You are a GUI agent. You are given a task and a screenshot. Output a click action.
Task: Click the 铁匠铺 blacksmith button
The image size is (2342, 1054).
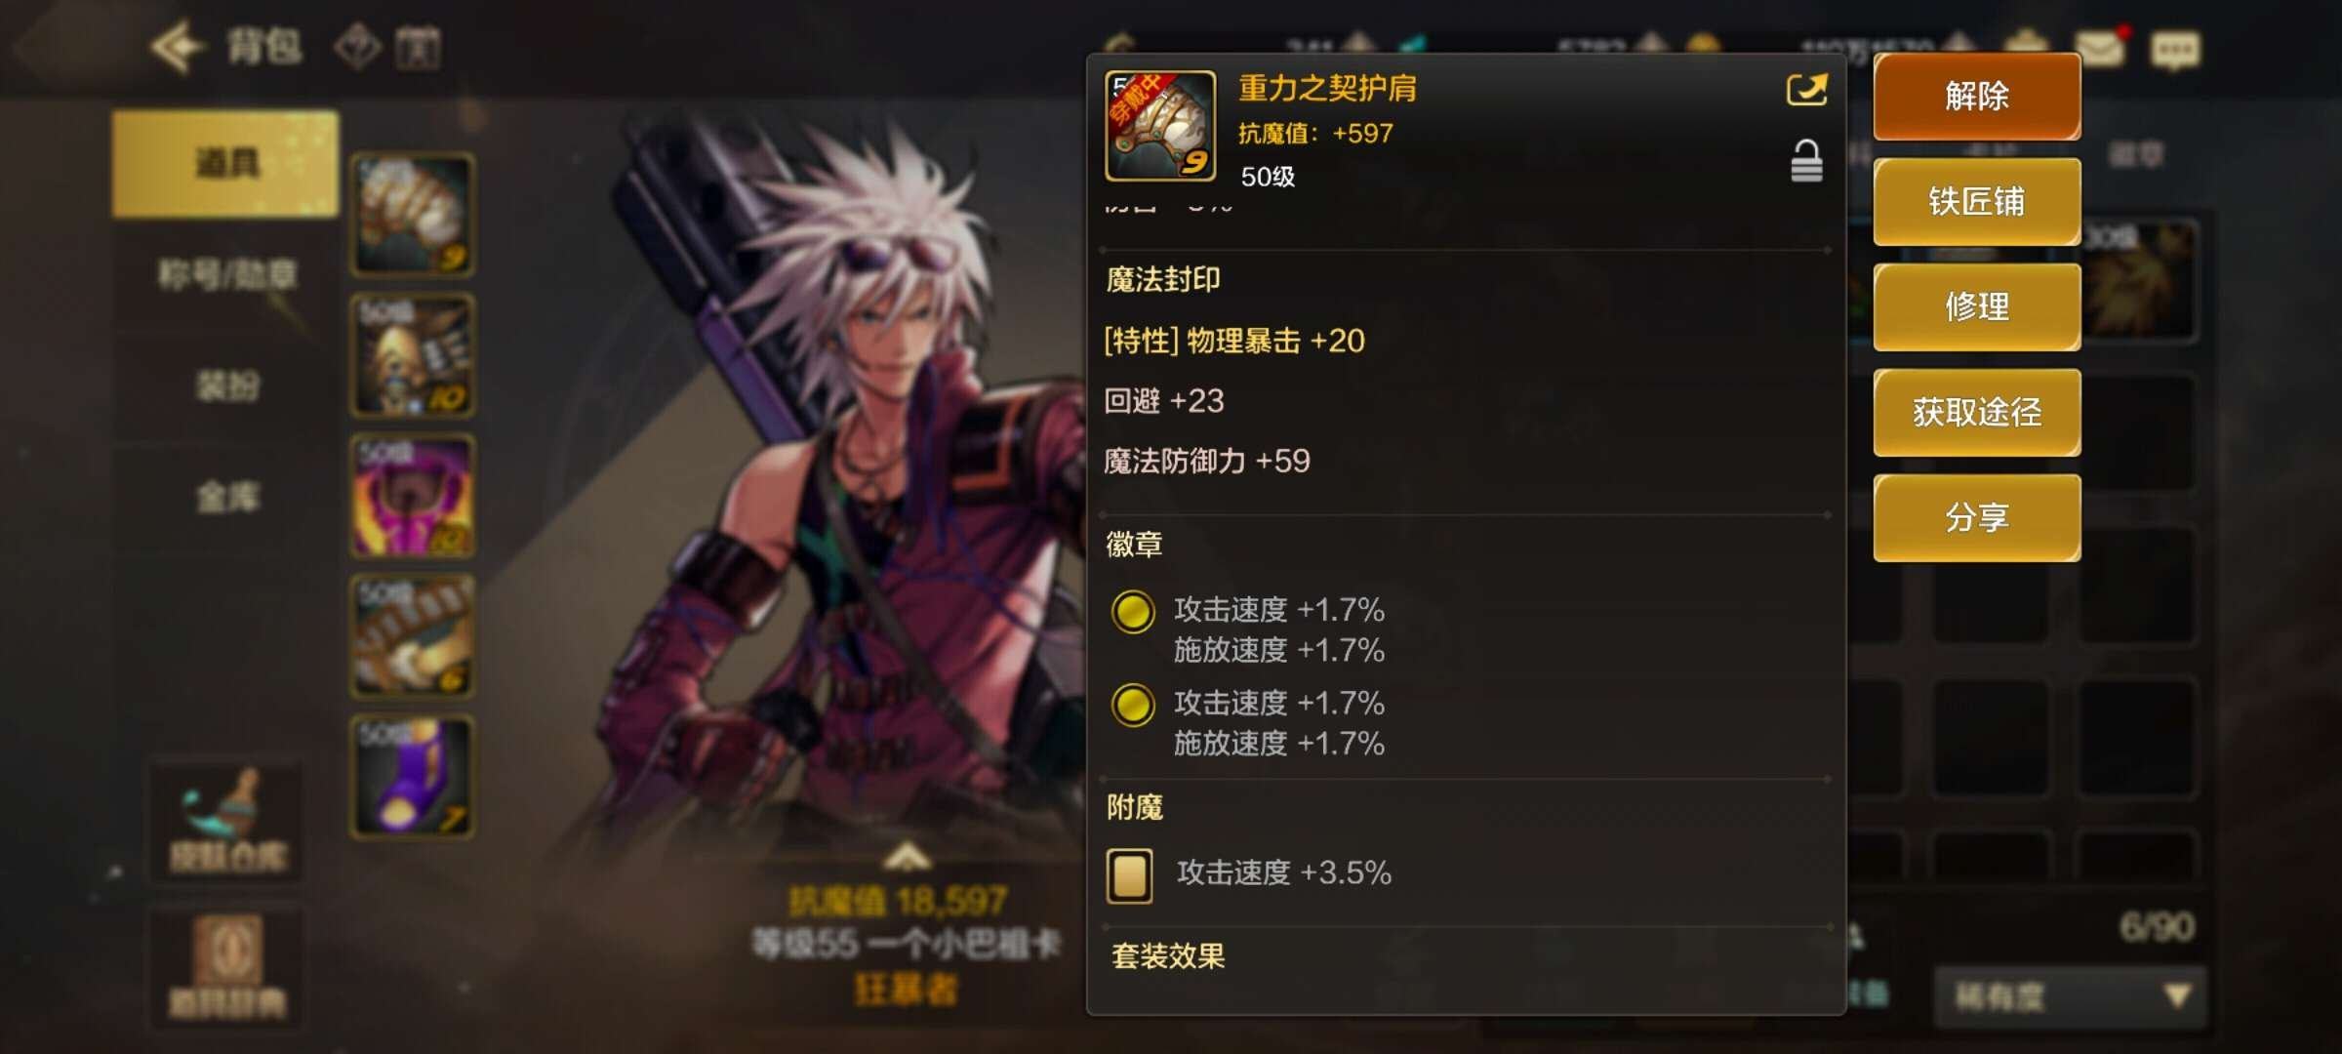1977,201
